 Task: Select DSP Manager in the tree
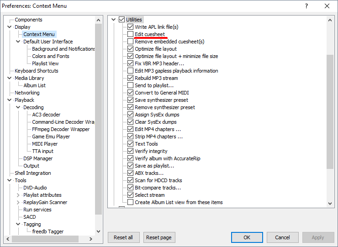point(38,158)
